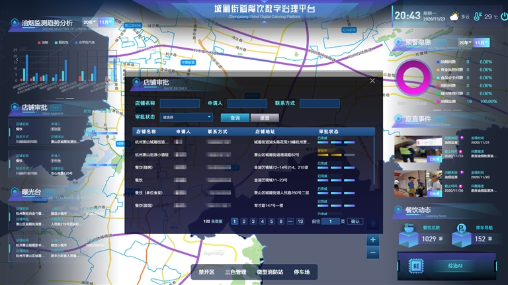Image resolution: width=508 pixels, height=285 pixels.
Task: Click the map locate target icon
Action: (373, 224)
